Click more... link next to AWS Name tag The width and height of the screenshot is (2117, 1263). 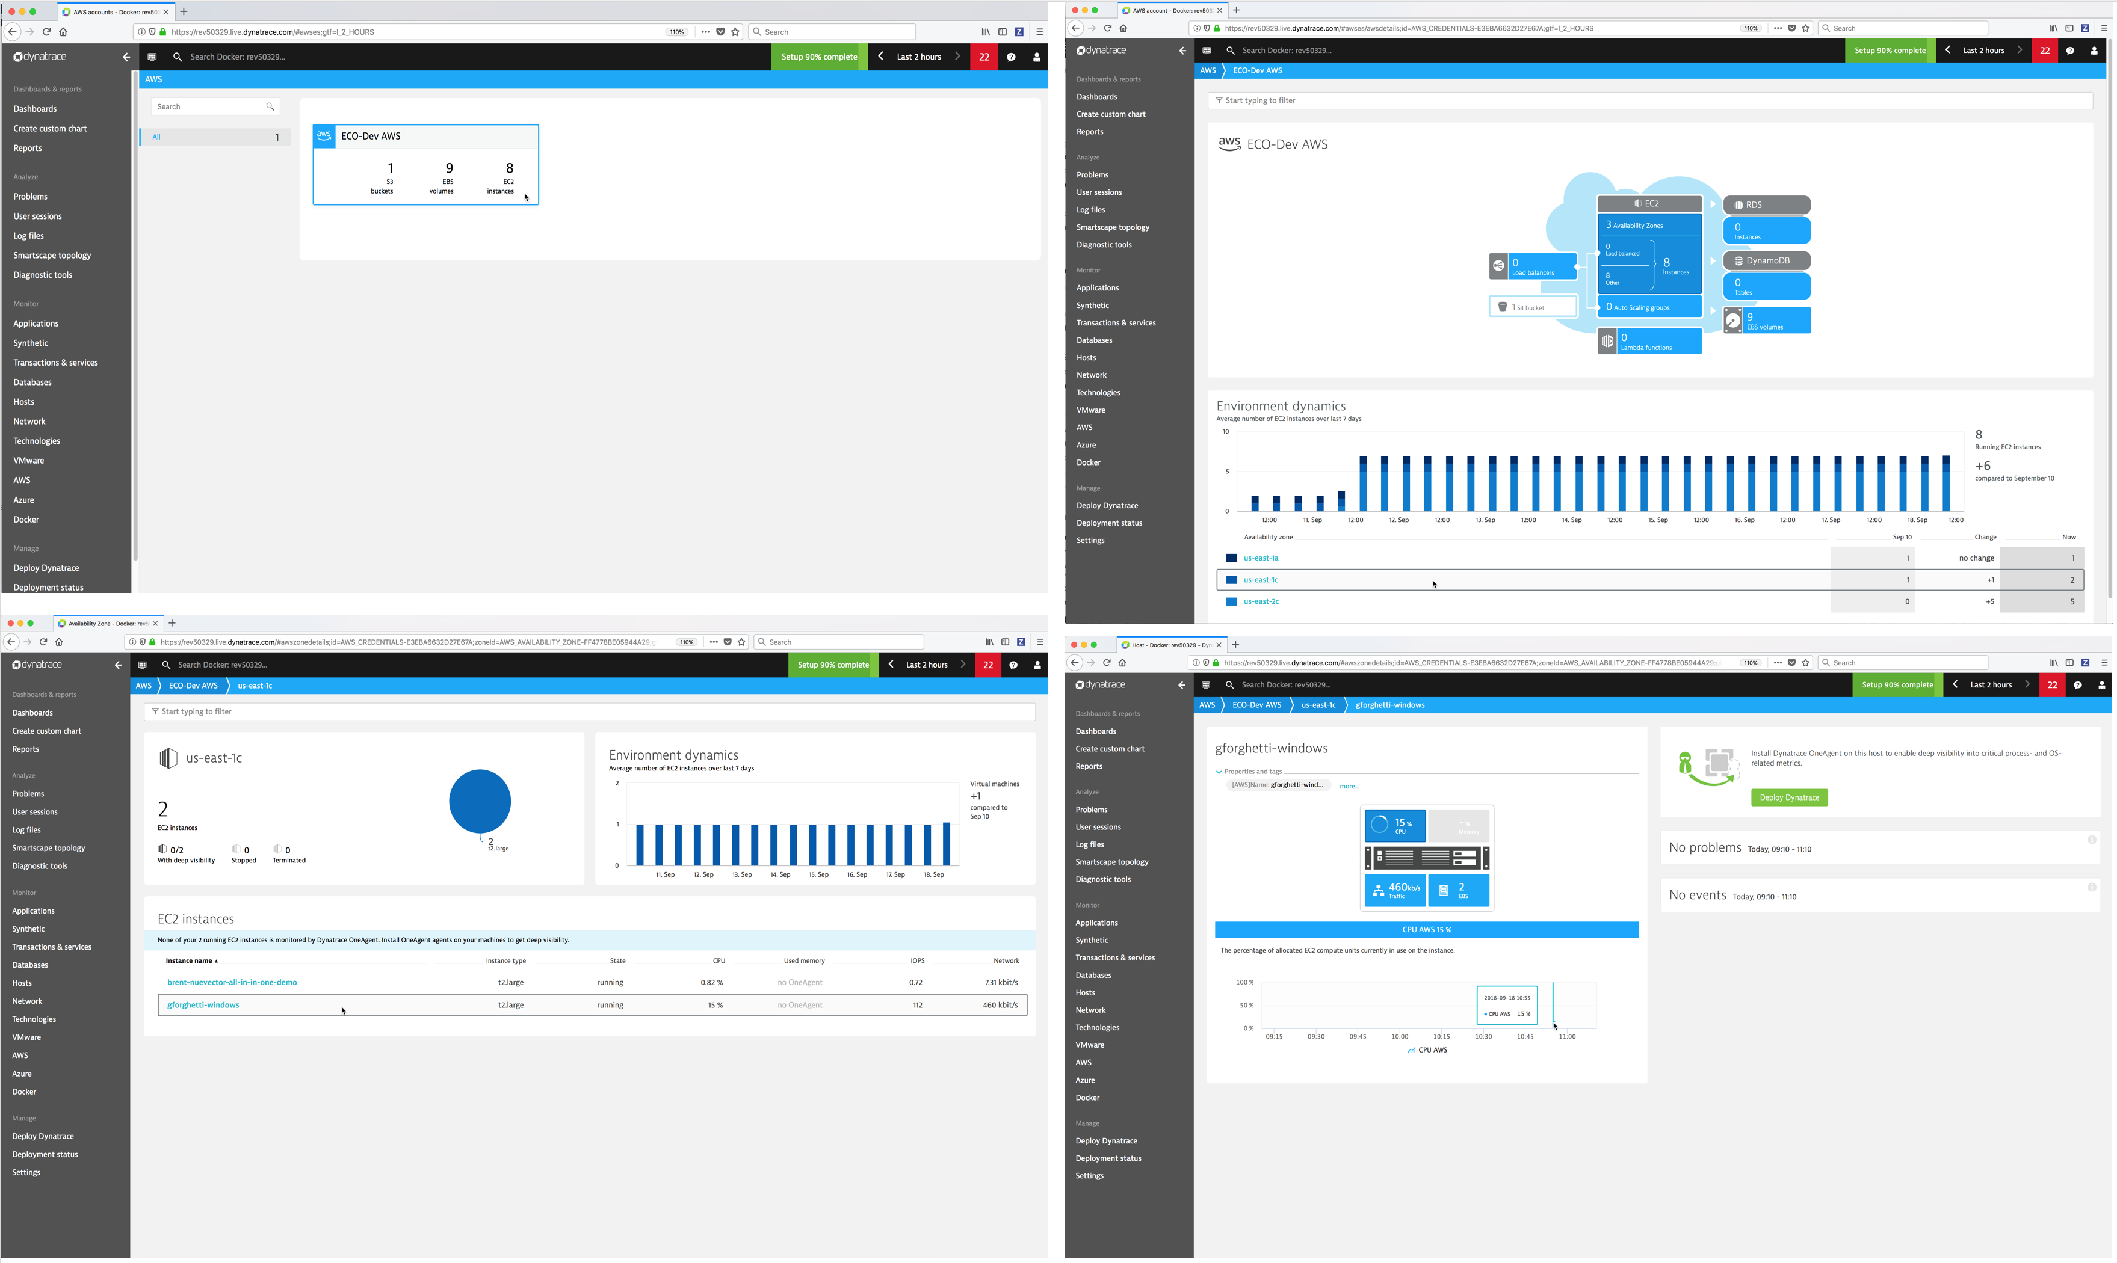(x=1349, y=787)
